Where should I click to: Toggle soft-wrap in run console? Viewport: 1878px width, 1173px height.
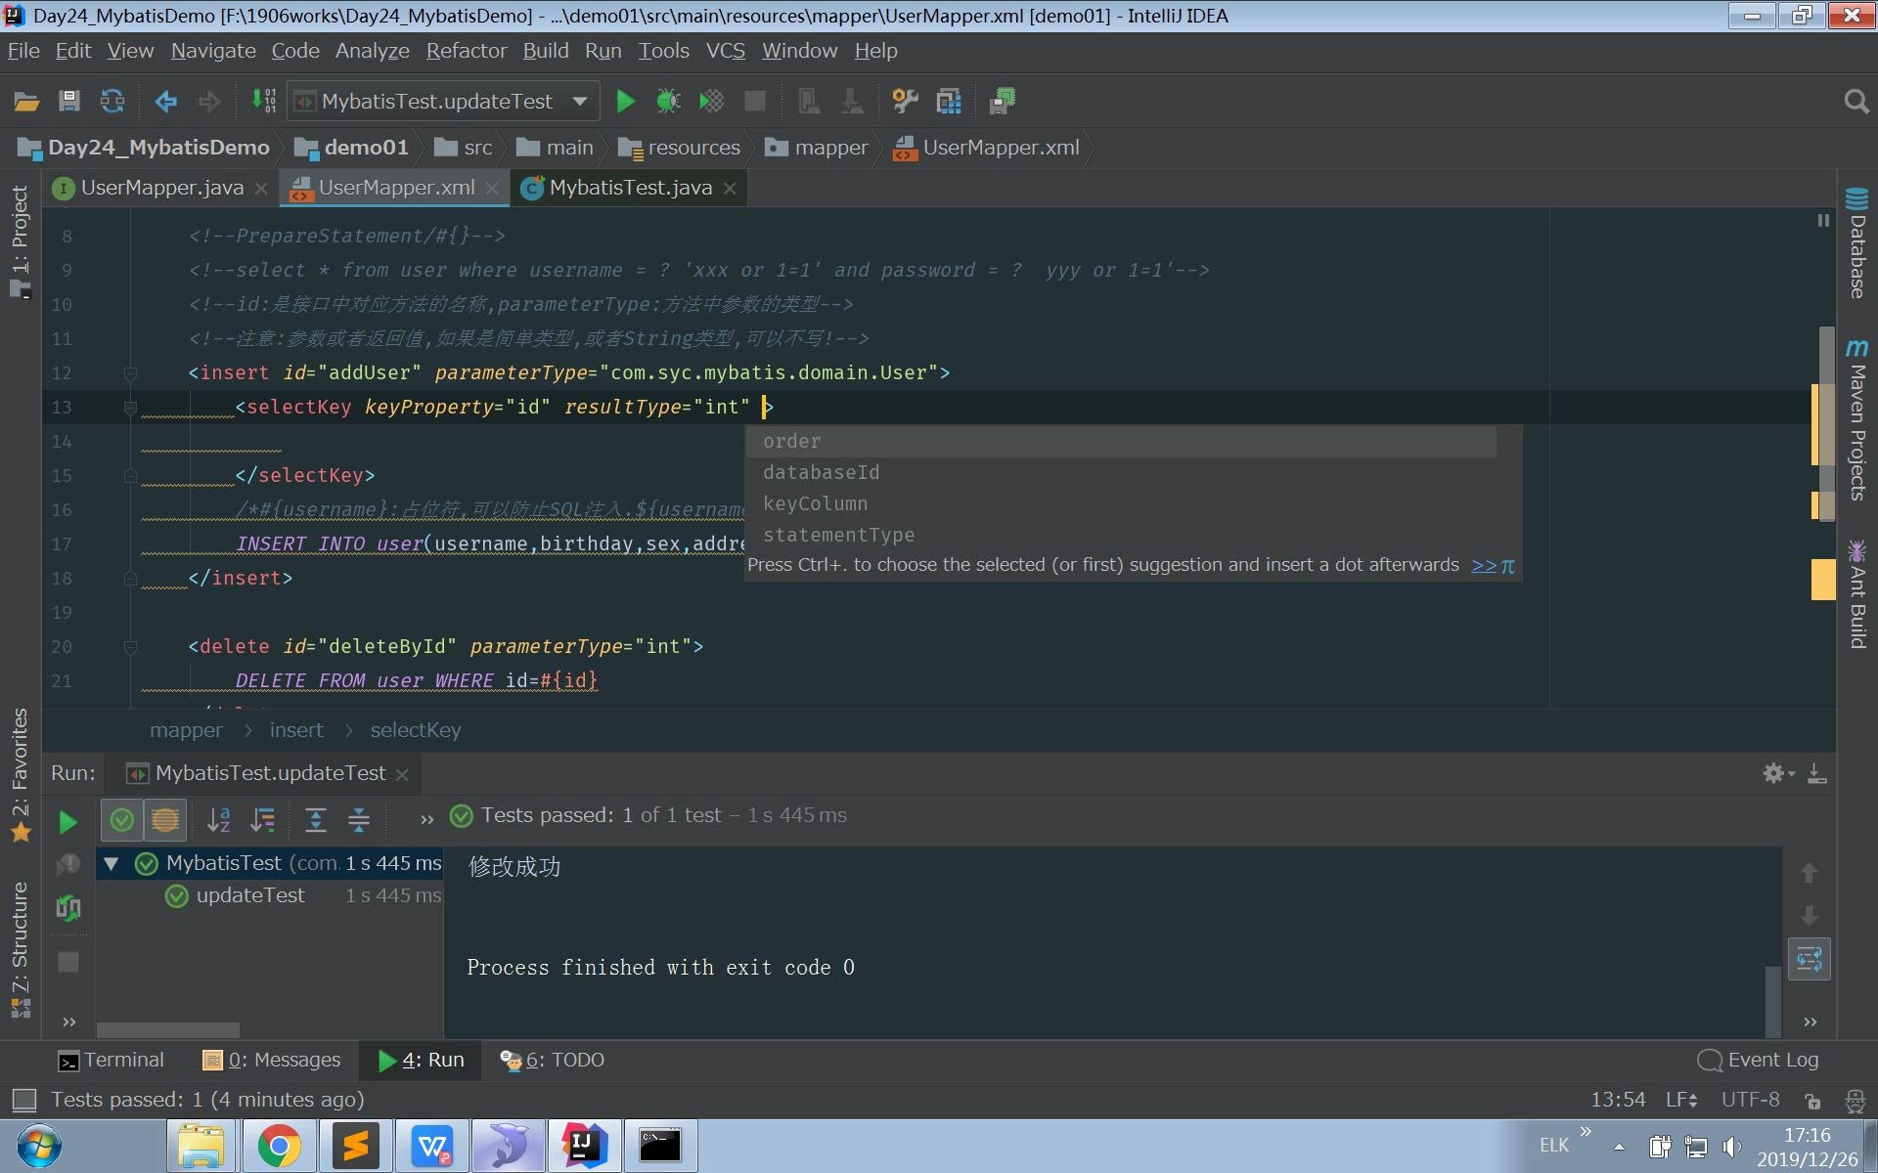click(1809, 959)
